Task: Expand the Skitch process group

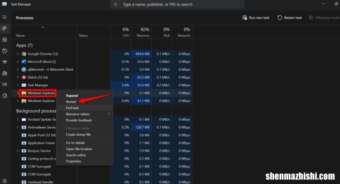Action: point(18,77)
